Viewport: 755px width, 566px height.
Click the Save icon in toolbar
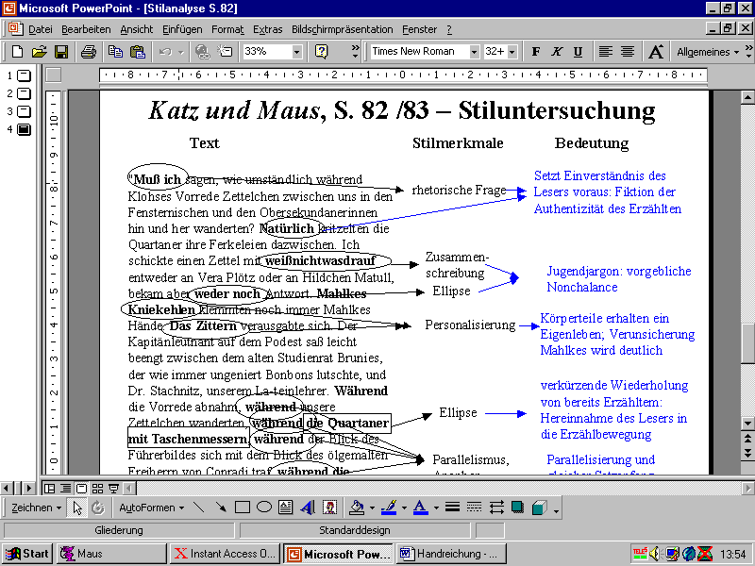(60, 52)
